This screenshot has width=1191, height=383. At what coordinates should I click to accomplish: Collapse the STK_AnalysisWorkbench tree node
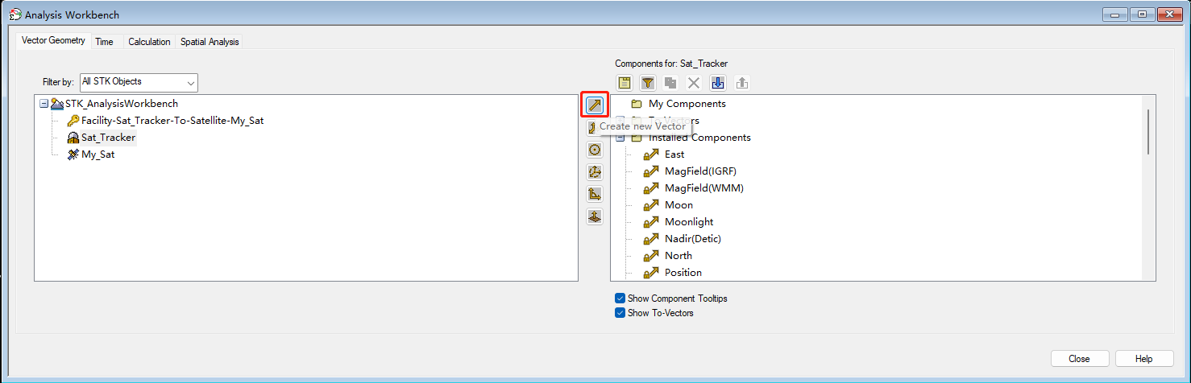(44, 104)
